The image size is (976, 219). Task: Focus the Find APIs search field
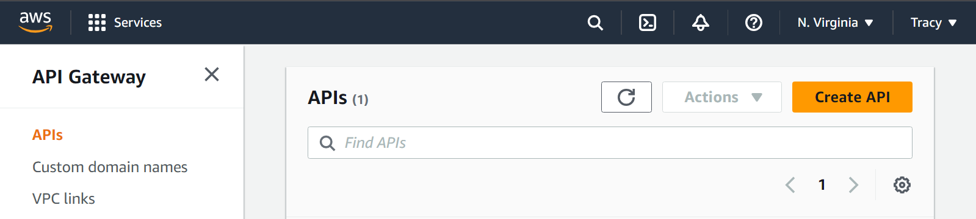[610, 142]
